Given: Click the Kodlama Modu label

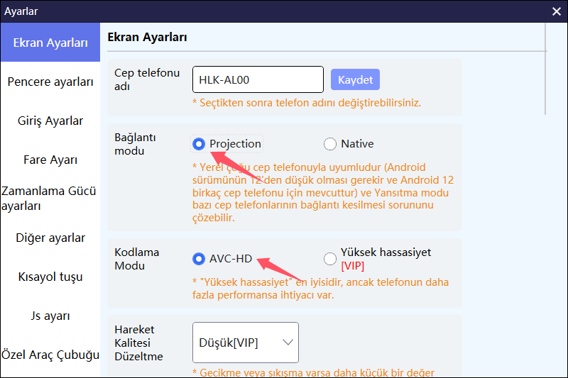Looking at the screenshot, I should (136, 259).
